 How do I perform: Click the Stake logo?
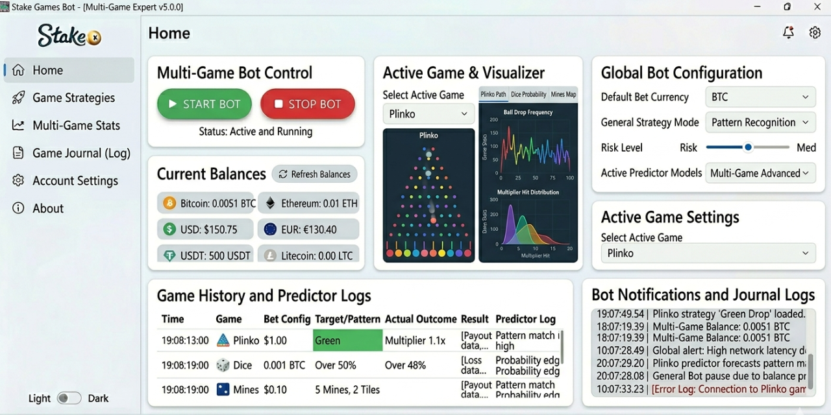coord(69,36)
